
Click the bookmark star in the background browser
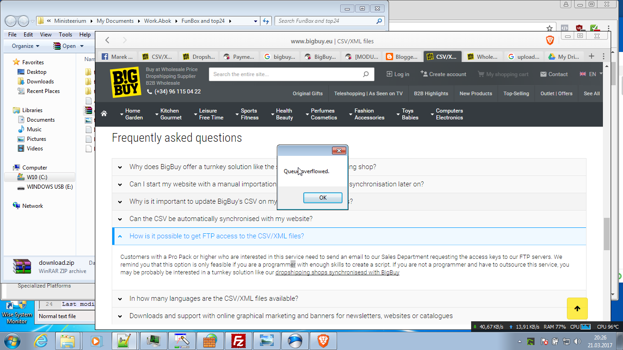click(550, 28)
